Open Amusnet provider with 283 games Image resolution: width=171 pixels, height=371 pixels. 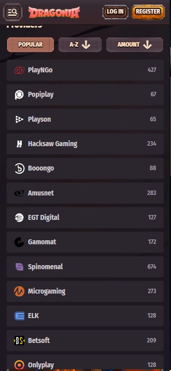coord(85,193)
